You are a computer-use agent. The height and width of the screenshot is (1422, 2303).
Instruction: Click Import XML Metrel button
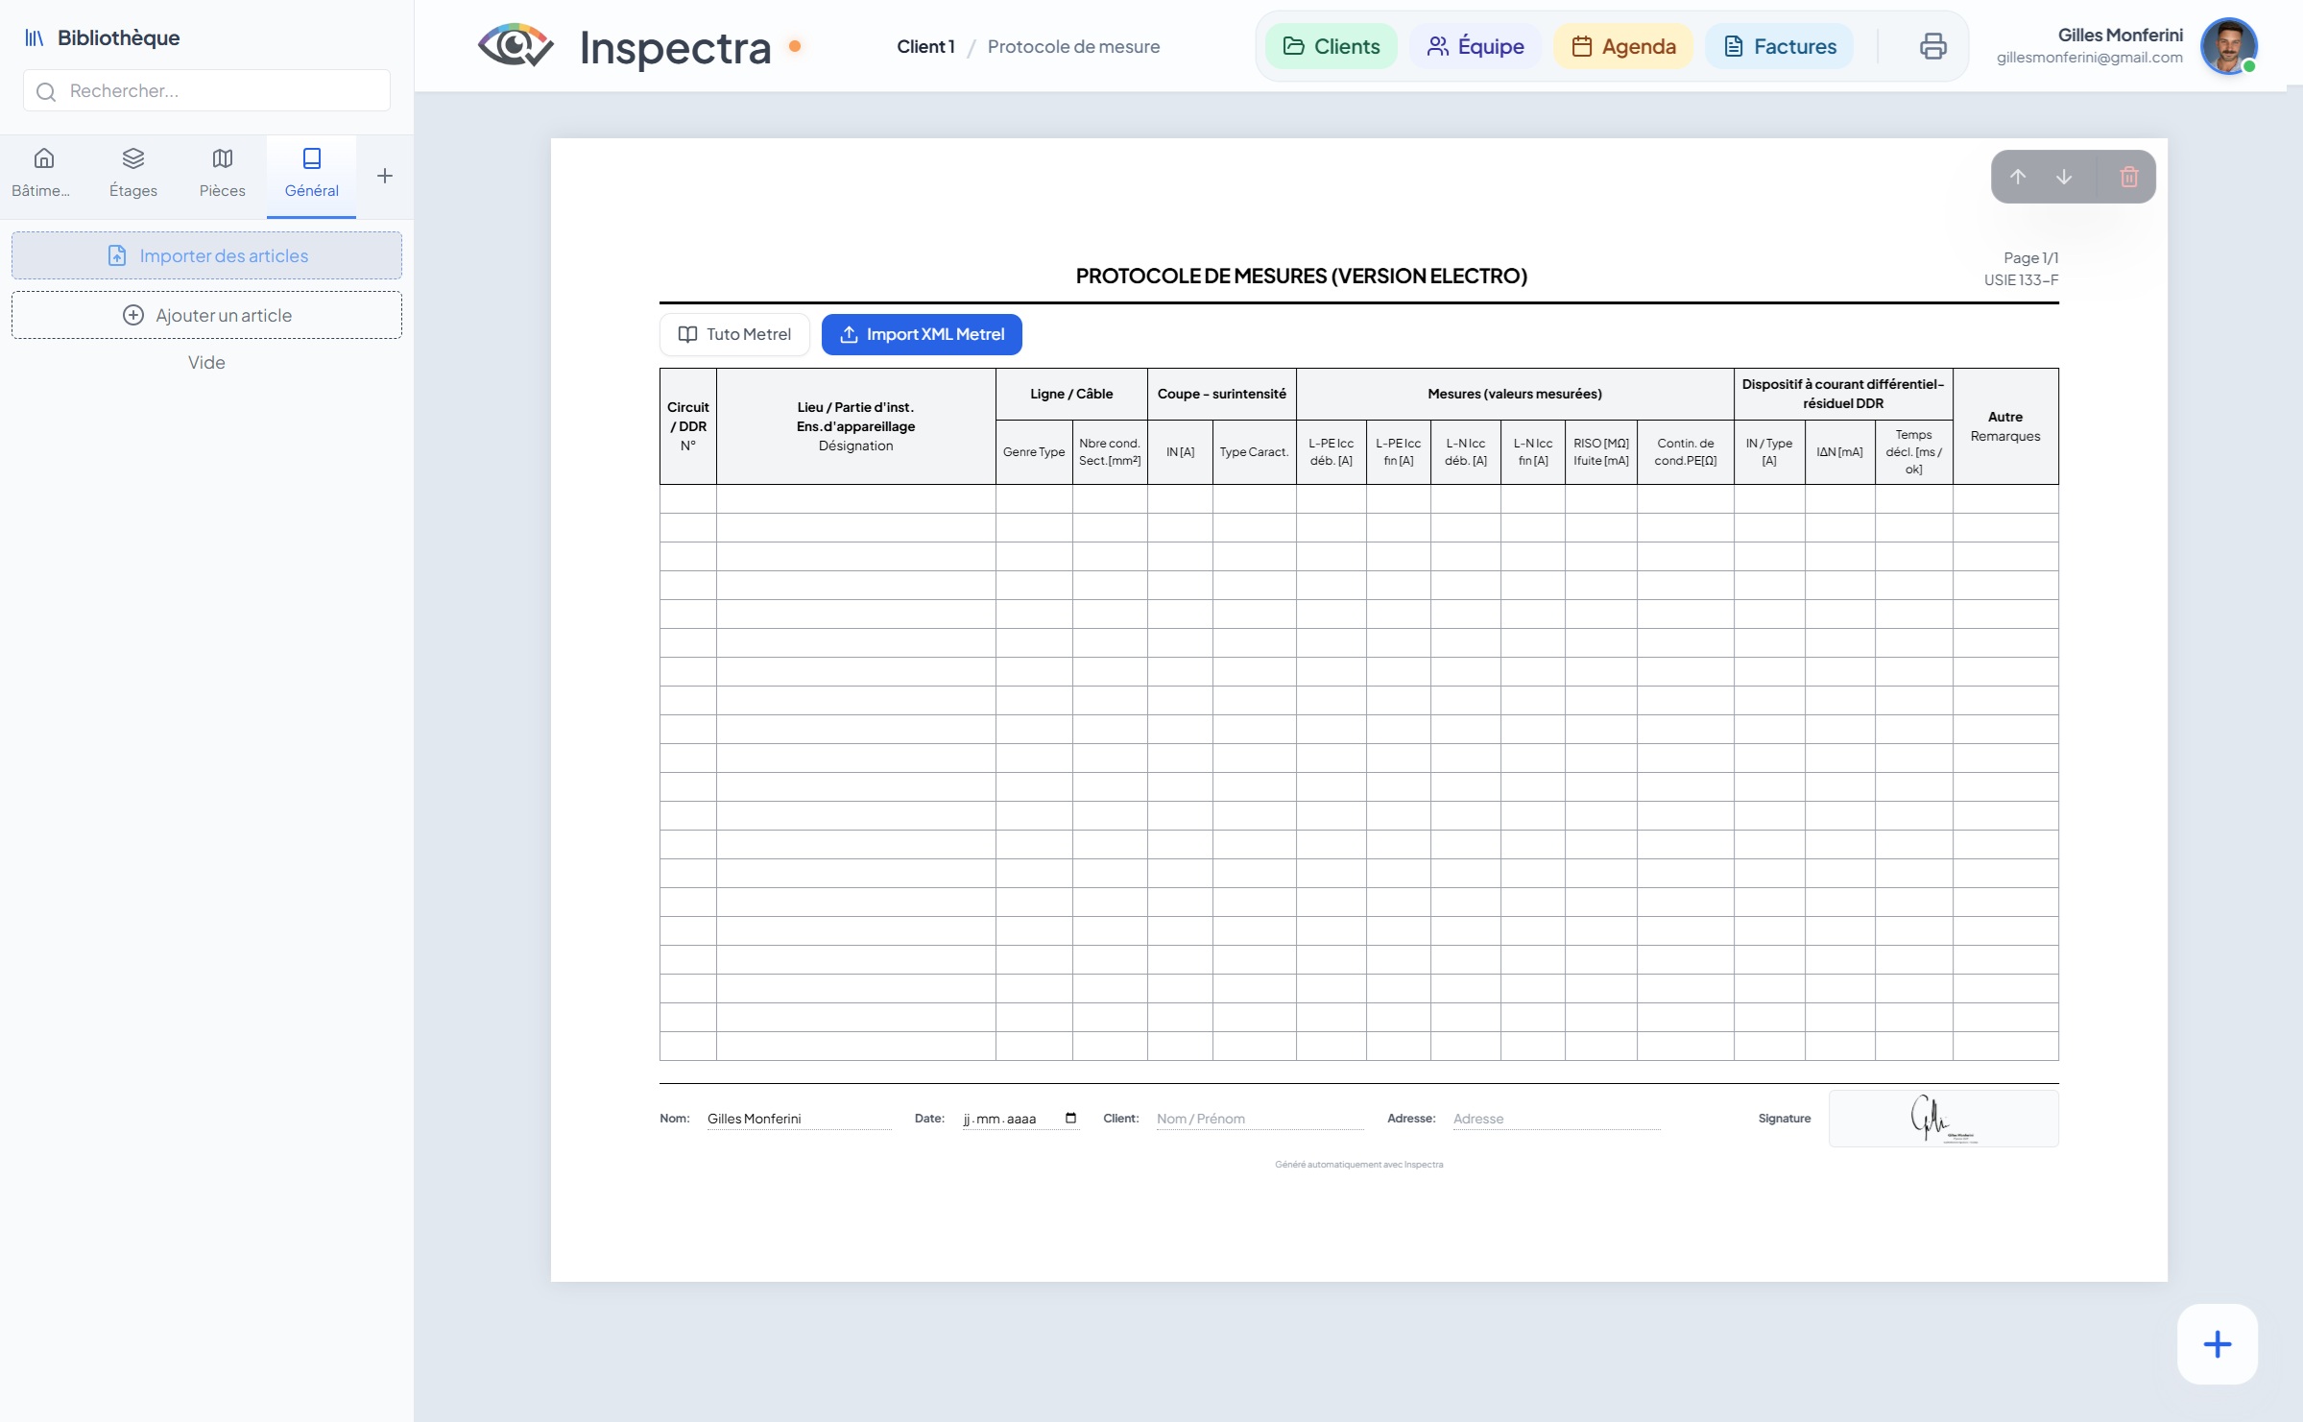pyautogui.click(x=922, y=334)
